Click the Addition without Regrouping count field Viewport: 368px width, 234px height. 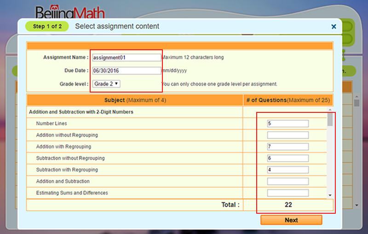pos(288,135)
